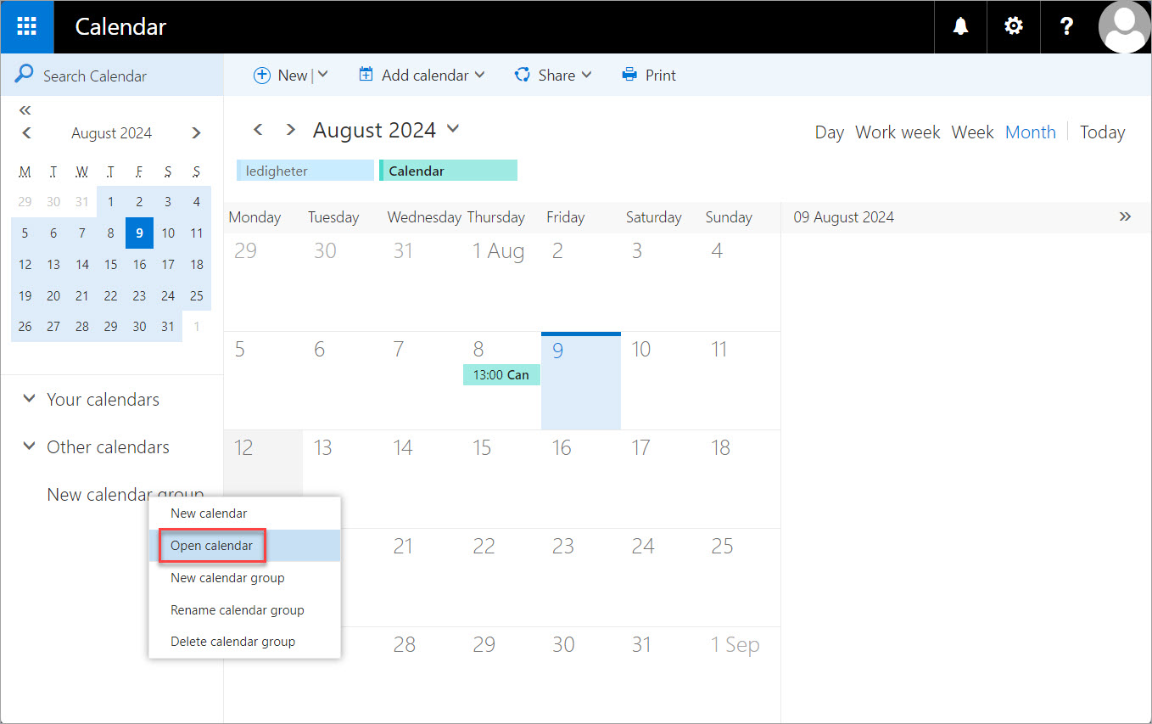The image size is (1152, 724).
Task: Open the 13:00 Can event on August 8
Action: tap(501, 374)
